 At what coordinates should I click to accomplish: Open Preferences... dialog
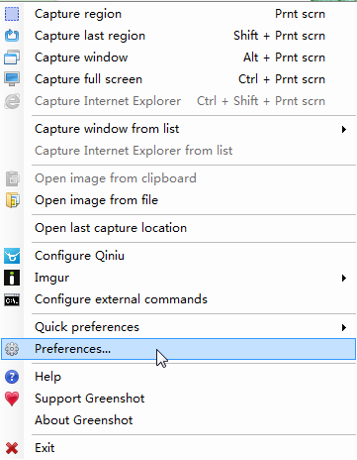pos(178,349)
